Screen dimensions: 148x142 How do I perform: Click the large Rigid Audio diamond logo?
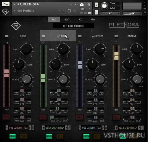(16, 25)
